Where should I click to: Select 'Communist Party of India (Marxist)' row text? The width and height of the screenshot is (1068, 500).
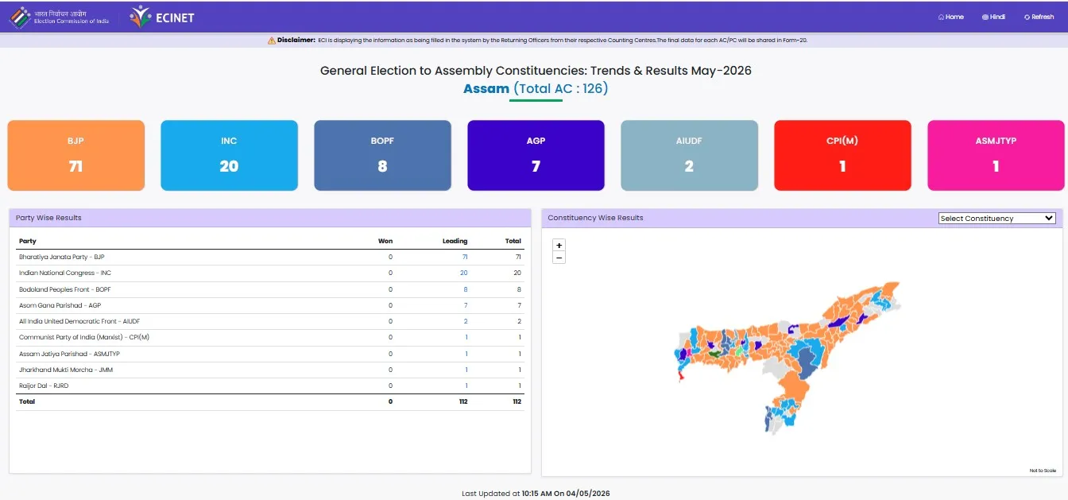84,337
